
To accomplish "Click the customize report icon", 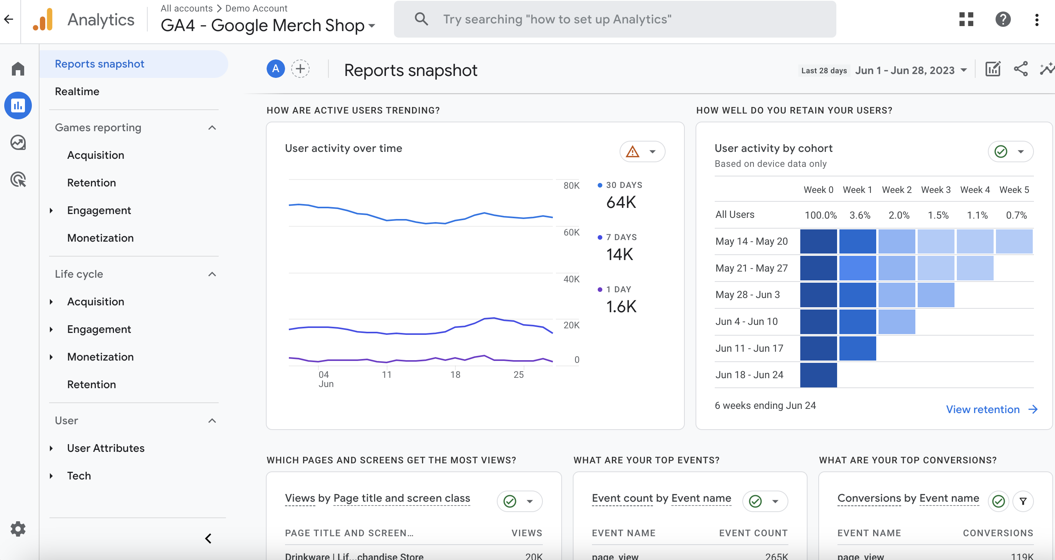I will point(993,69).
